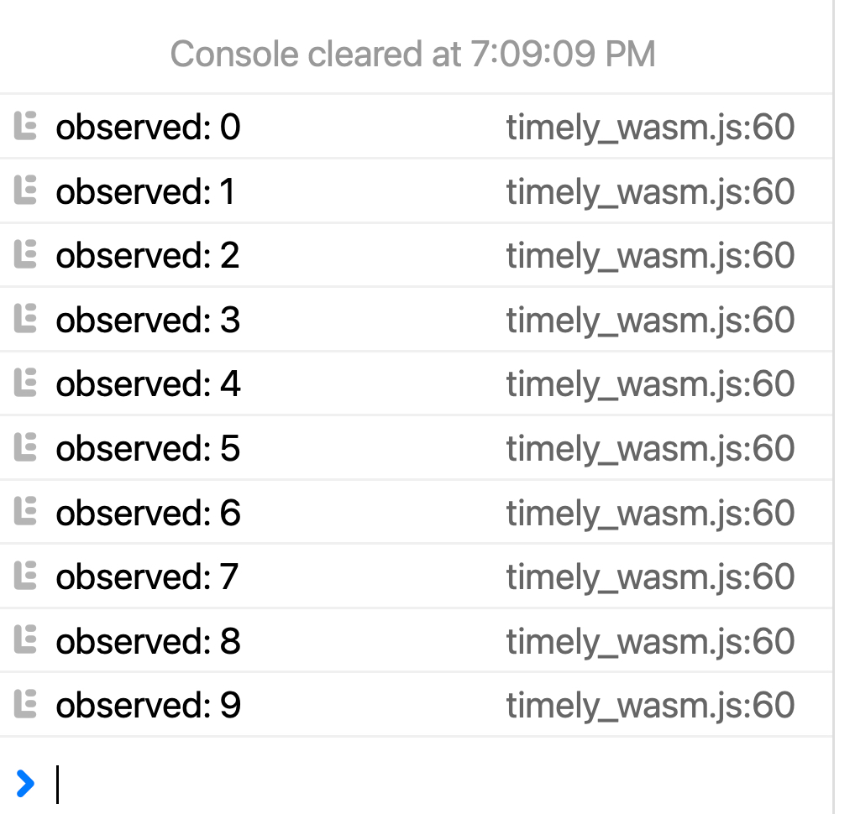Viewport: 855px width, 814px height.
Task: Click the log icon beside 'observed: 8'
Action: tap(26, 641)
